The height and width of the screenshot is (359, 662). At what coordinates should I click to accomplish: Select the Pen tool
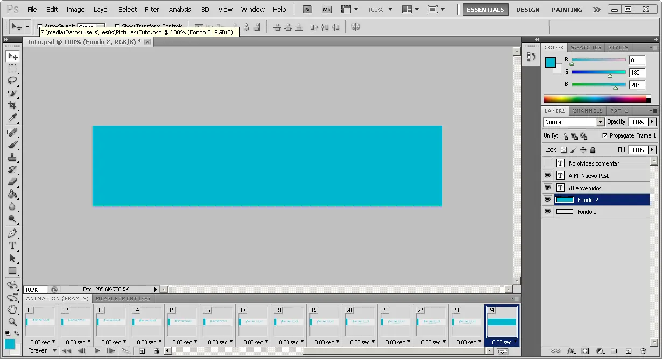[12, 233]
